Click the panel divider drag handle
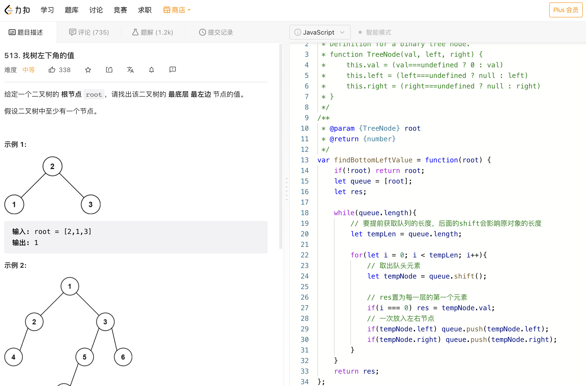Image resolution: width=586 pixels, height=386 pixels. click(287, 189)
